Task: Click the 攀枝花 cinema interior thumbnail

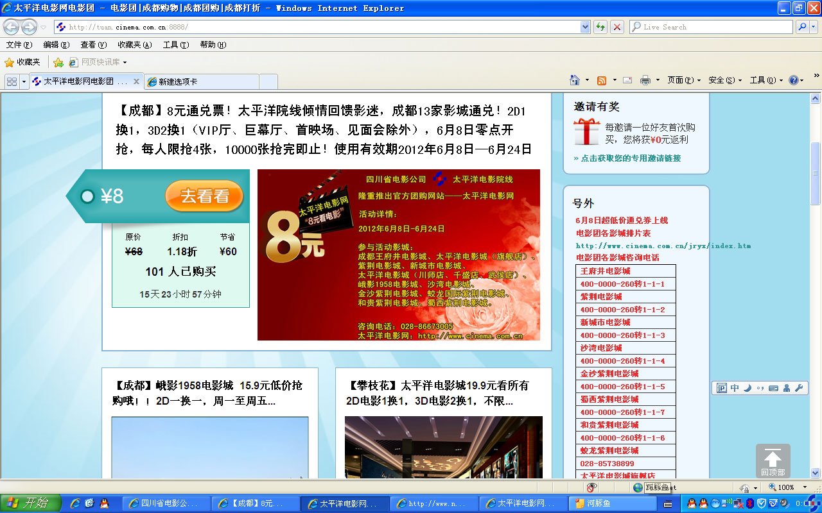Action: (x=443, y=447)
